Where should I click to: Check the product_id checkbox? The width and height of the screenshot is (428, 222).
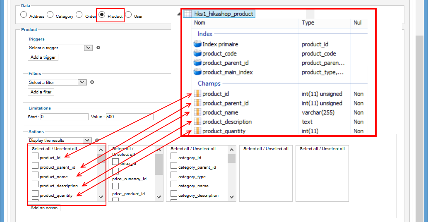tap(35, 156)
